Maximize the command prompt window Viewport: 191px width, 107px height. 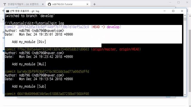(173, 11)
